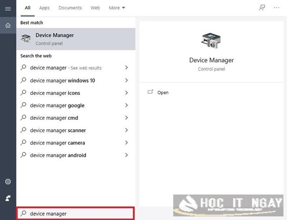
Task: Switch to the All tab
Action: [28, 8]
